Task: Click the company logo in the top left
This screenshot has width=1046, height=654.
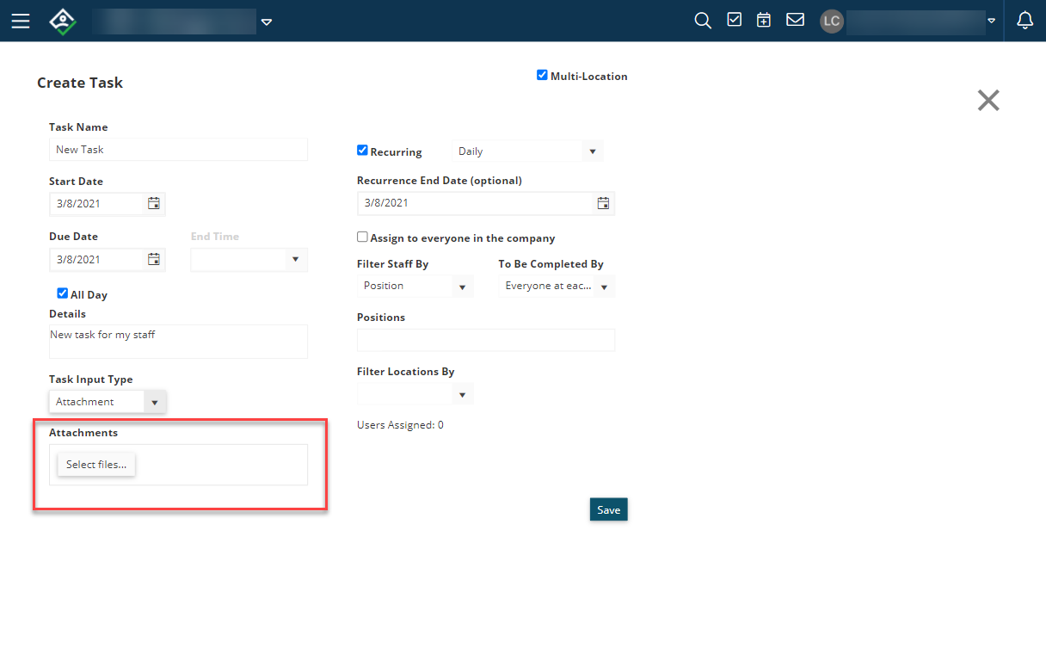Action: tap(61, 21)
